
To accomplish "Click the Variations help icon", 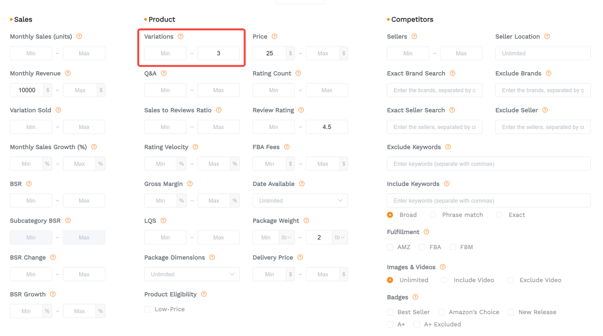I will coord(181,36).
